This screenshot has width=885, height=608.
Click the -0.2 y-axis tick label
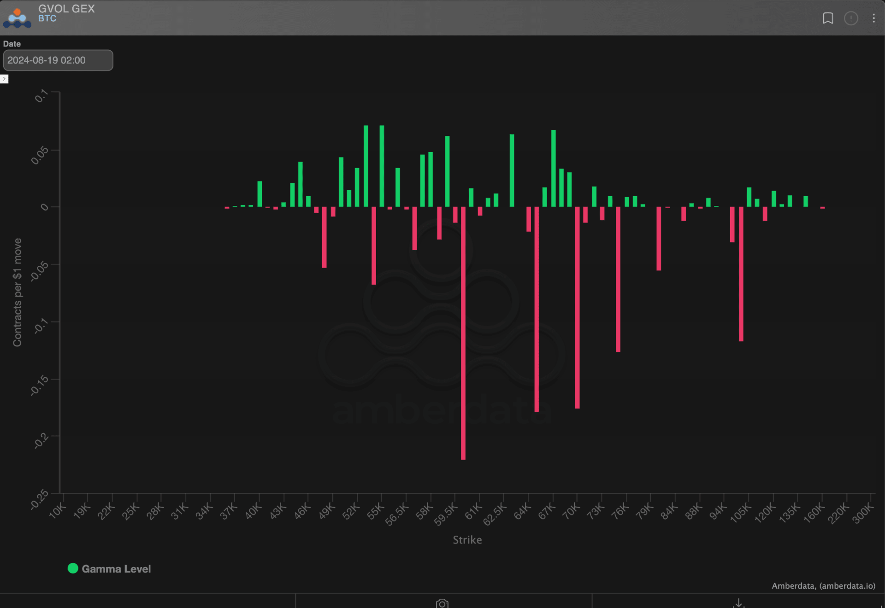coord(41,440)
